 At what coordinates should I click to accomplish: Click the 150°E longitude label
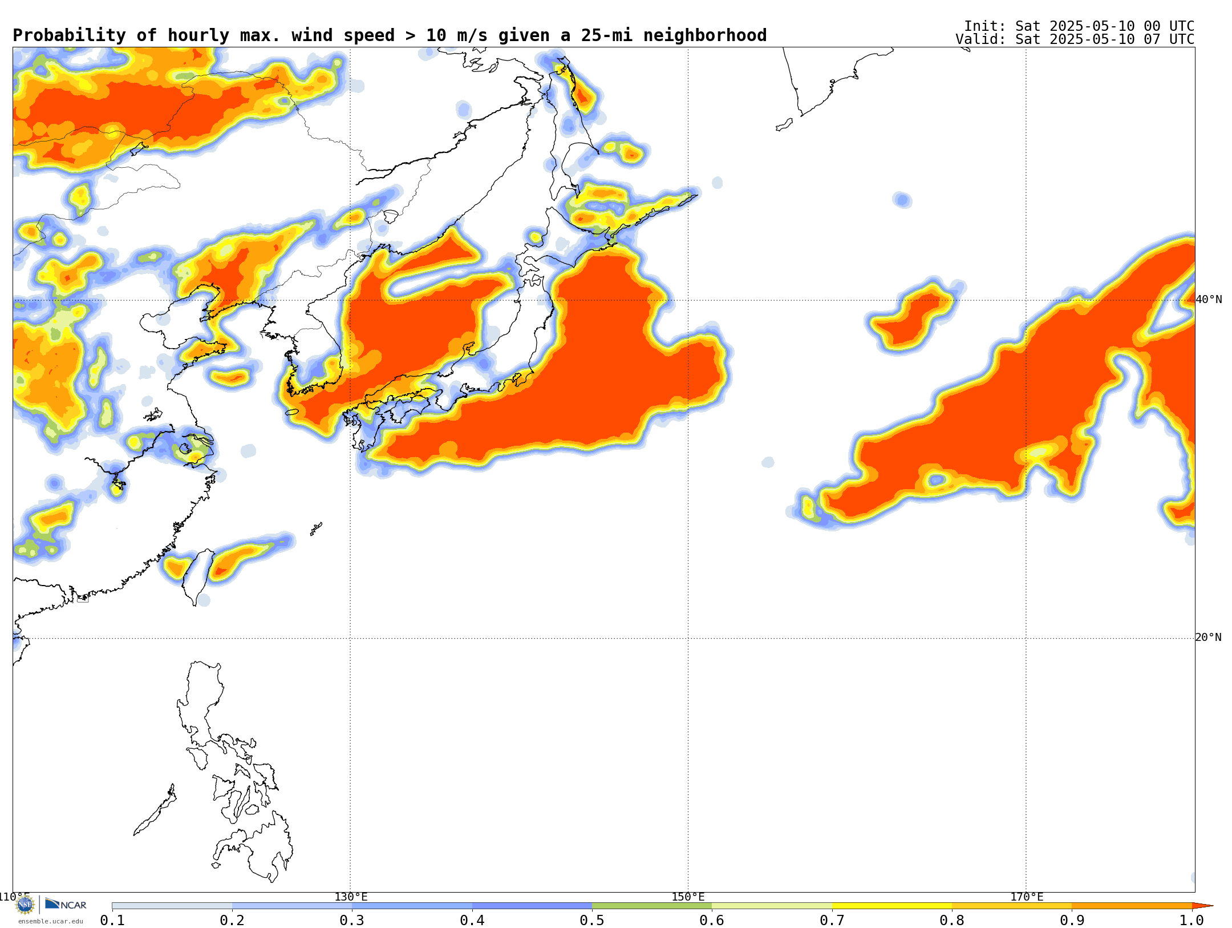pyautogui.click(x=688, y=897)
